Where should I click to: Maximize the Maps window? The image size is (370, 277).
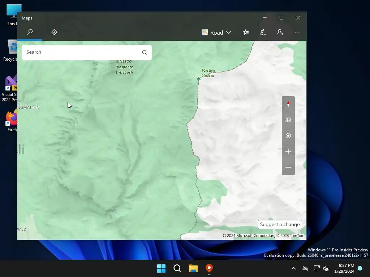(281, 18)
